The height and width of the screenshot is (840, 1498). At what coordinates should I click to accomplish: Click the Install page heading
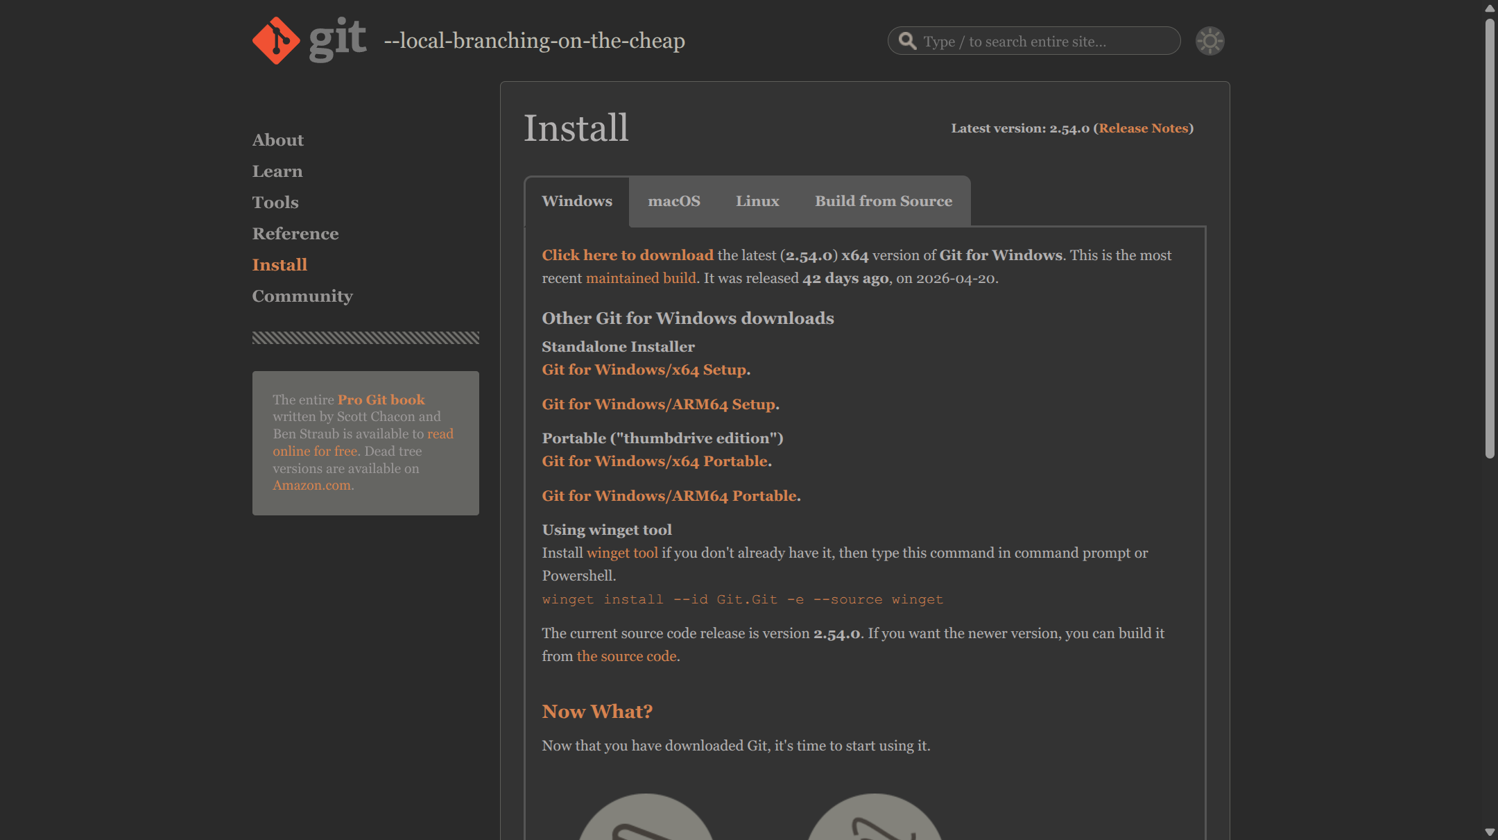[x=576, y=128]
